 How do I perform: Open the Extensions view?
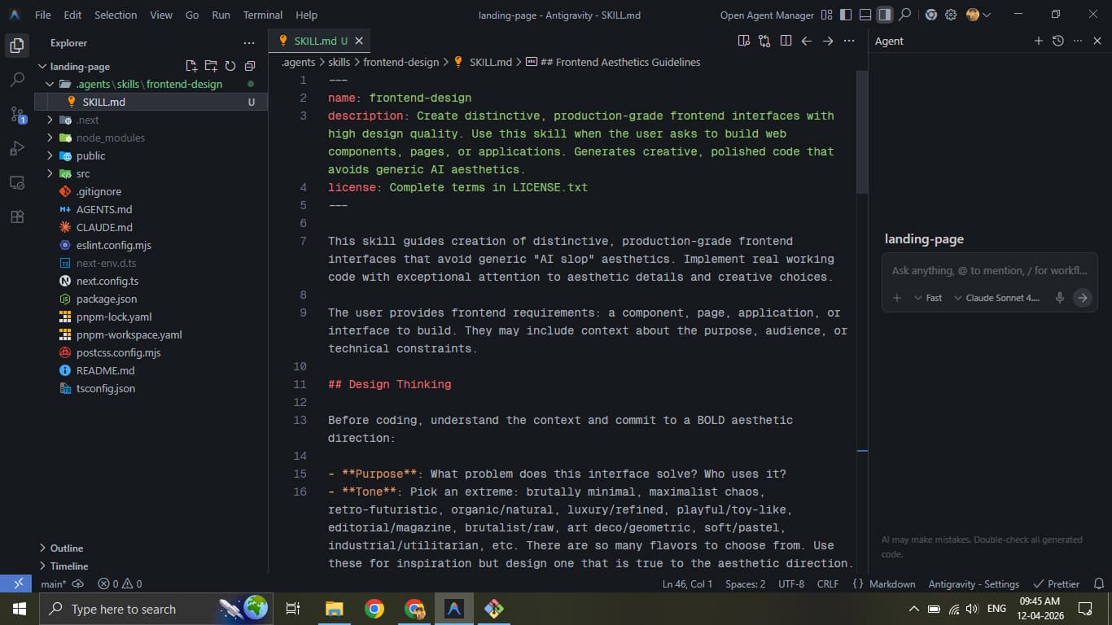click(17, 216)
